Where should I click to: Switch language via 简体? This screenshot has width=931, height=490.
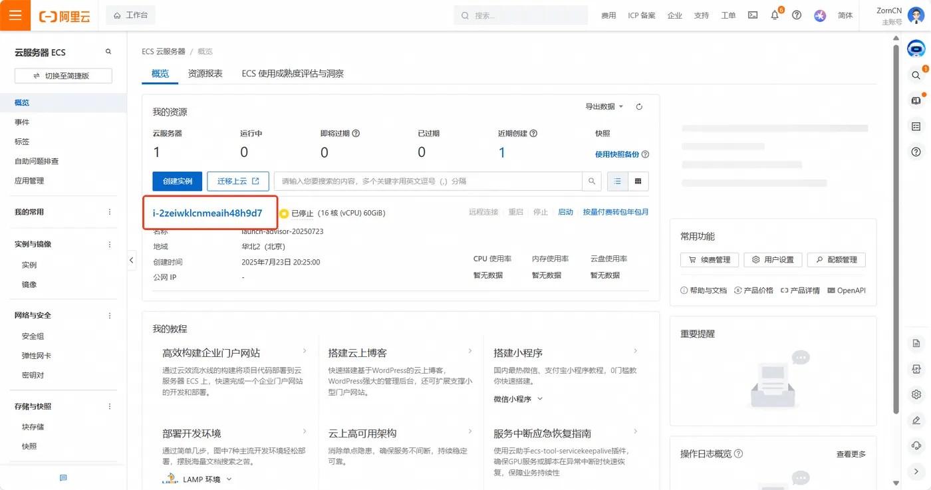(845, 16)
